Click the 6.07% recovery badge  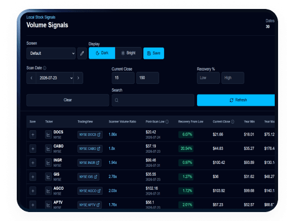(x=186, y=134)
